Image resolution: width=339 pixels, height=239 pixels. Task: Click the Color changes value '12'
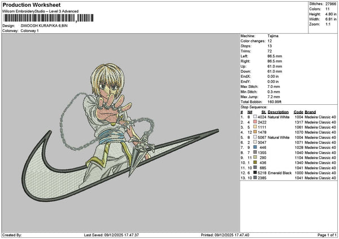[x=270, y=41]
